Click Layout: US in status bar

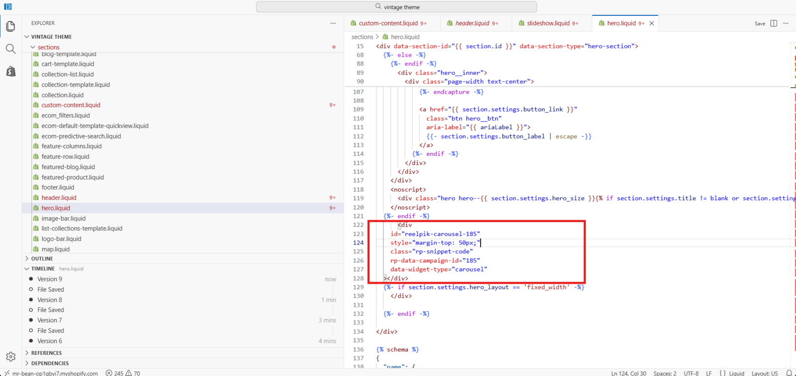[x=765, y=373]
